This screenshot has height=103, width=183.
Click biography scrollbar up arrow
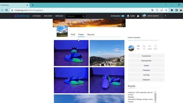click(x=155, y=92)
